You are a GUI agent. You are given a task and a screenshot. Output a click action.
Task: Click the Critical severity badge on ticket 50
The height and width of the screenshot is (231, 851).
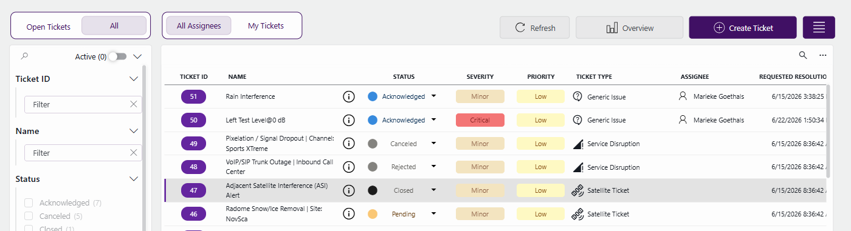click(x=480, y=120)
